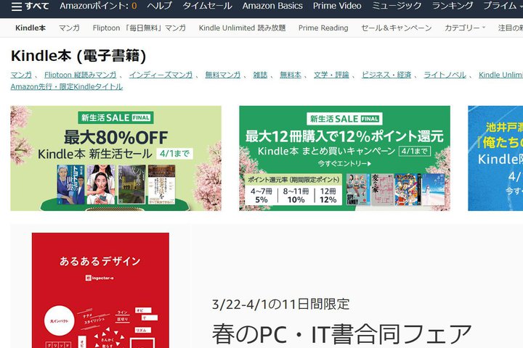523x348 pixels.
Task: Click the 変な家 book cover
Action: tap(383, 189)
